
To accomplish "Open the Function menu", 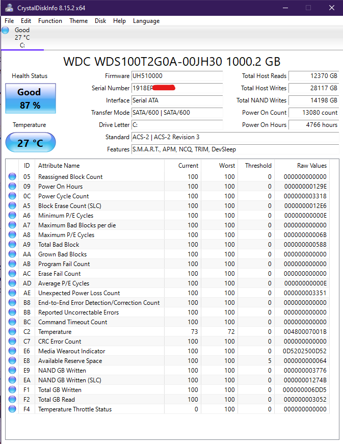I will click(50, 21).
